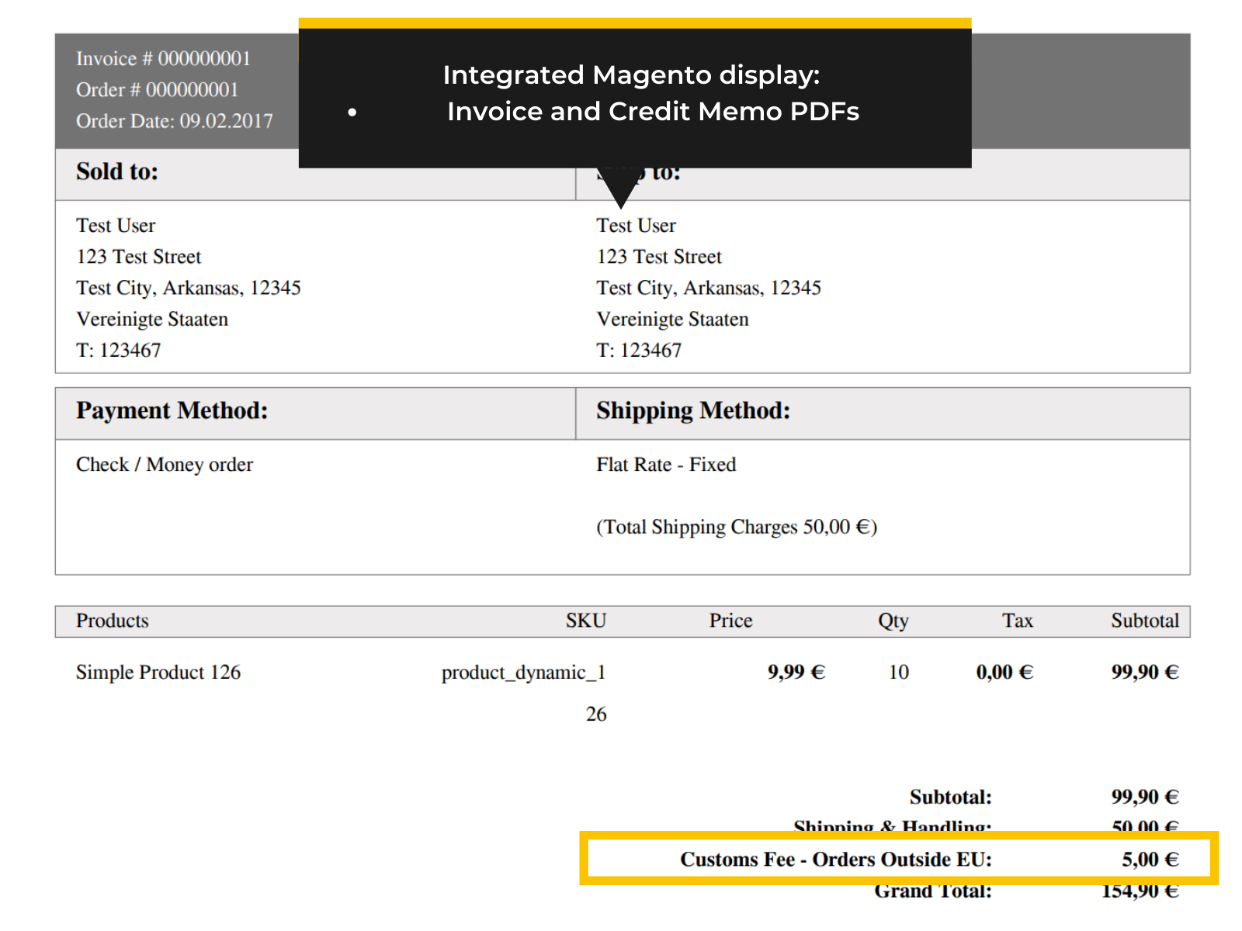Click the Products column header
This screenshot has height=931, width=1242.
click(x=112, y=621)
